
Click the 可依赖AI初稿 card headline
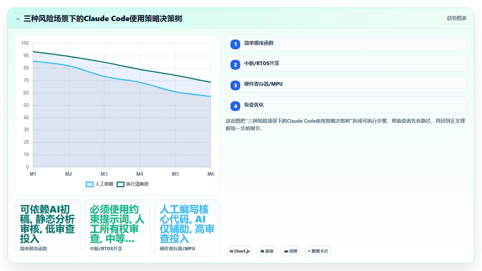(47, 224)
